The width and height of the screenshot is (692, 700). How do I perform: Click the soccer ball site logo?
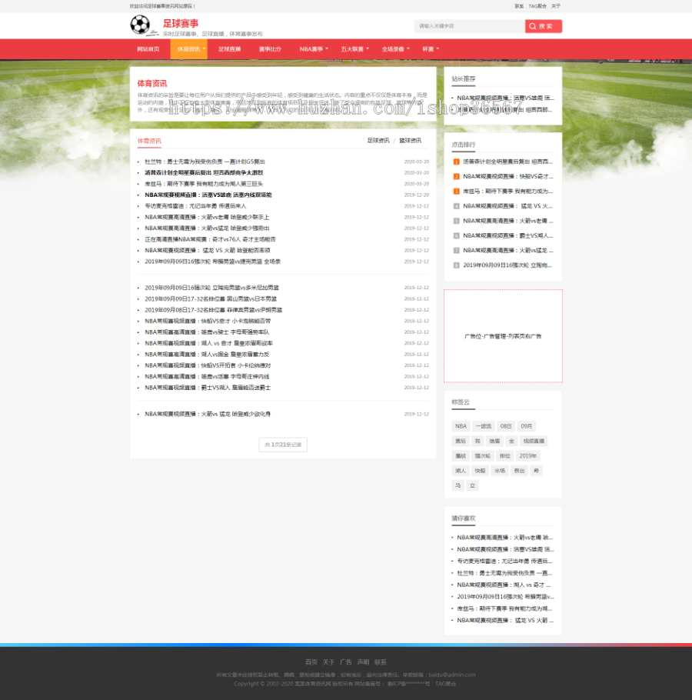pyautogui.click(x=144, y=25)
